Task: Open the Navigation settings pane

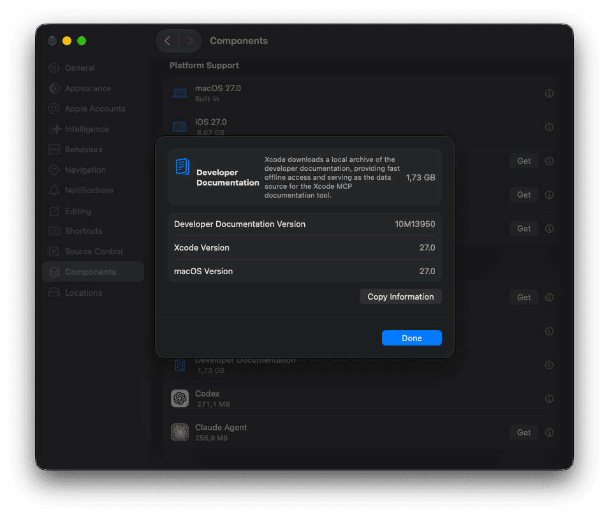Action: coord(93,170)
